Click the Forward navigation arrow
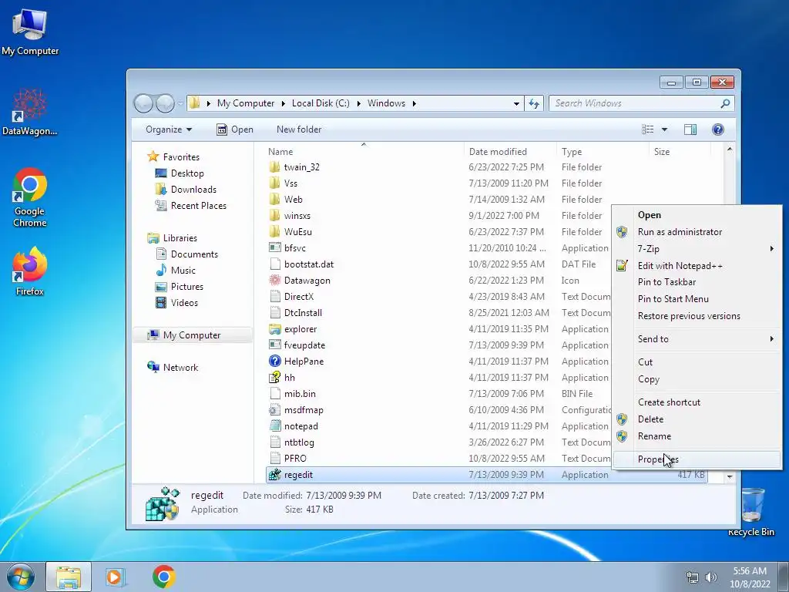789x592 pixels. 165,103
